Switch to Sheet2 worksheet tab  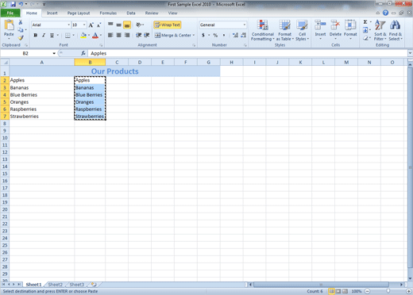tap(56, 285)
